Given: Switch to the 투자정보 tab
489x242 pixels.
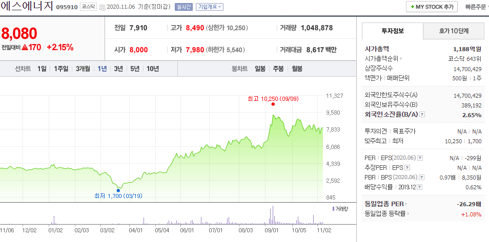Looking at the screenshot, I should click(393, 31).
